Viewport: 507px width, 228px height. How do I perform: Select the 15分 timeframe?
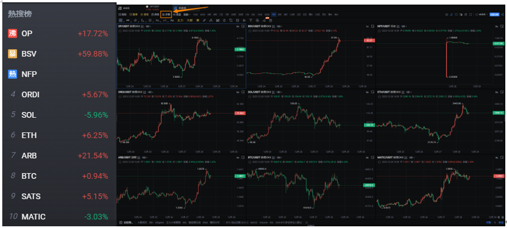click(195, 14)
